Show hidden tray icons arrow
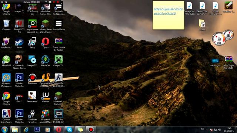Viewport: 237px width, 133px height. 207,130
